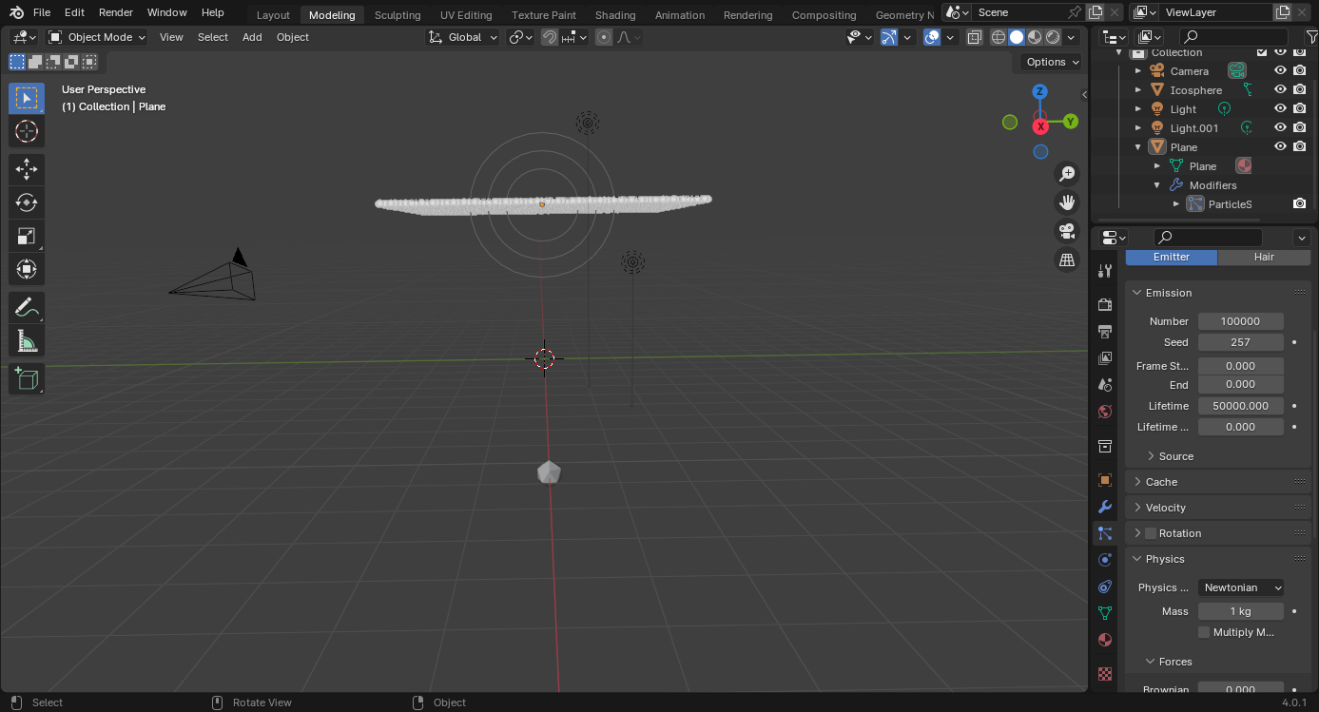The width and height of the screenshot is (1319, 712).
Task: Open the Scene properties tab
Action: (1105, 385)
